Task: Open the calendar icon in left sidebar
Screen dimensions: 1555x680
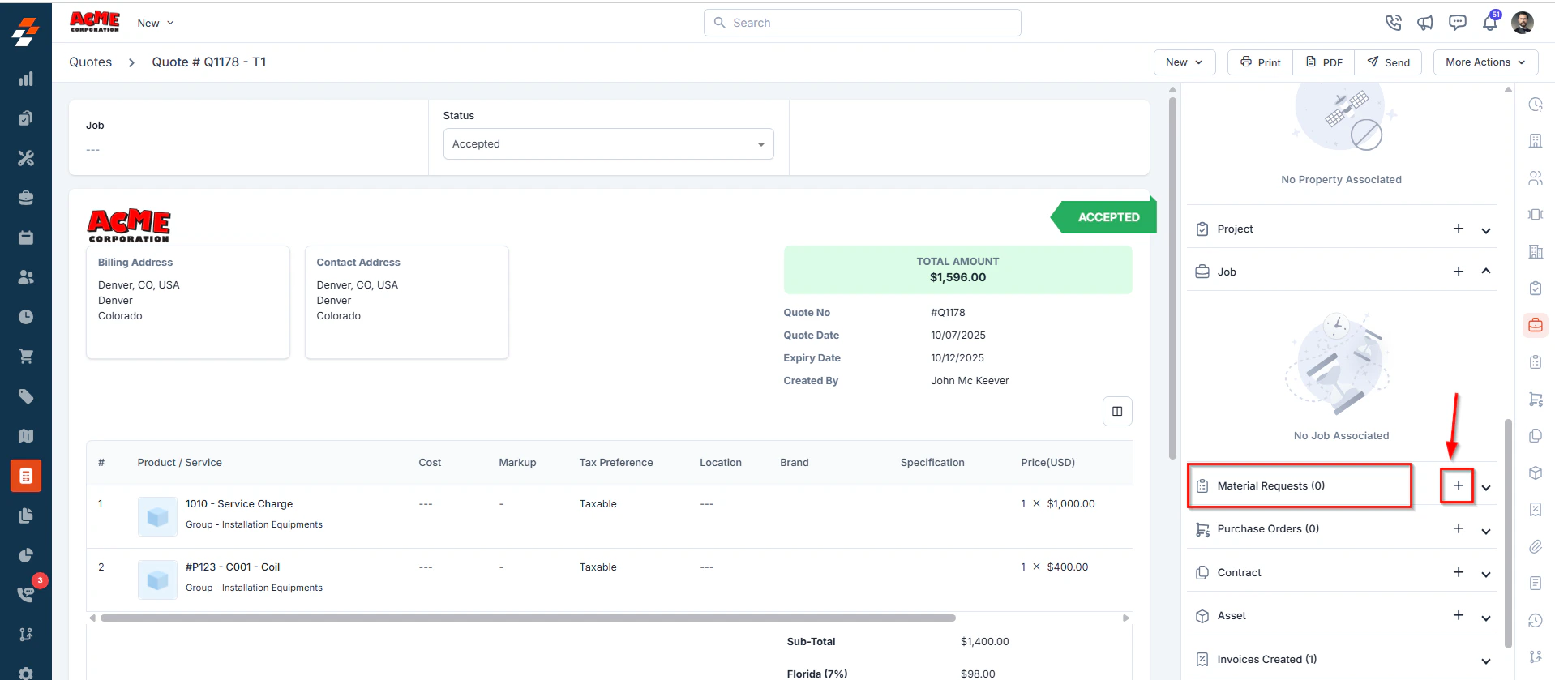Action: 26,237
